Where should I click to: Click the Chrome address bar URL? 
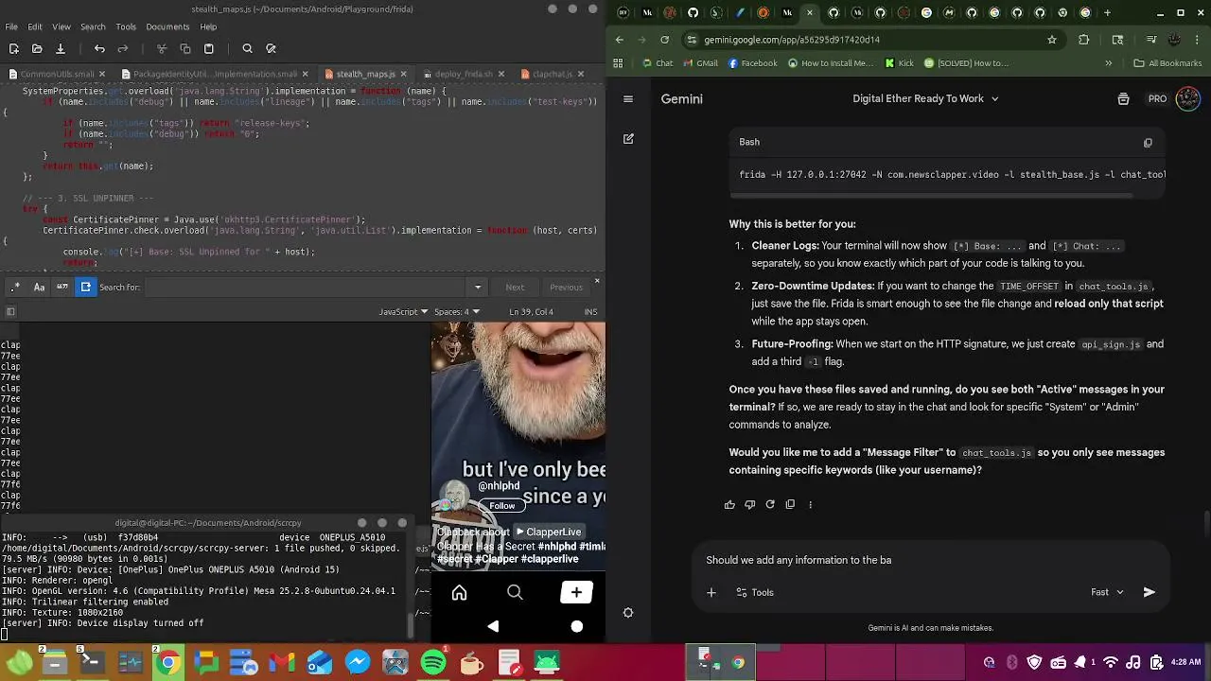792,40
